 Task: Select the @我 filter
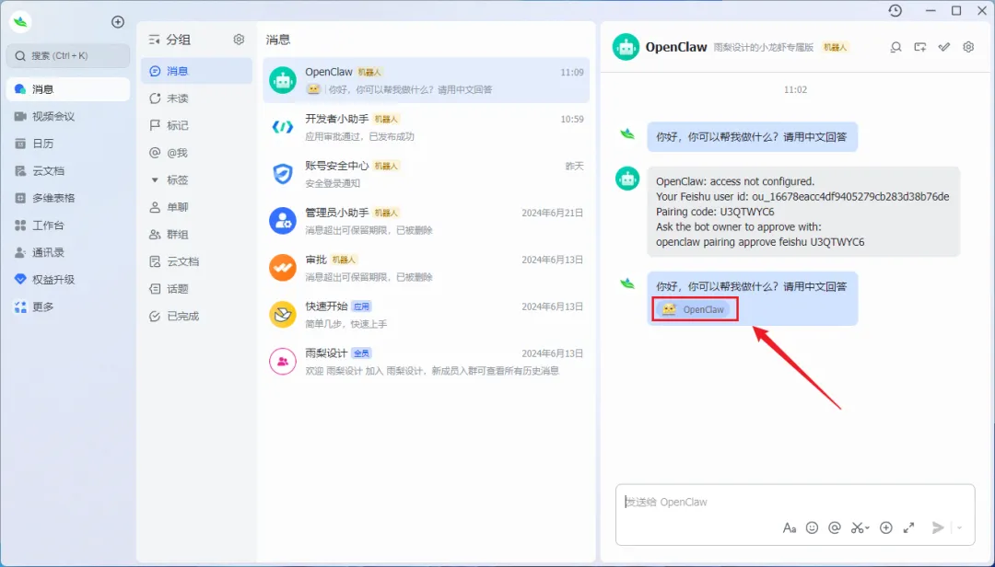pyautogui.click(x=197, y=153)
